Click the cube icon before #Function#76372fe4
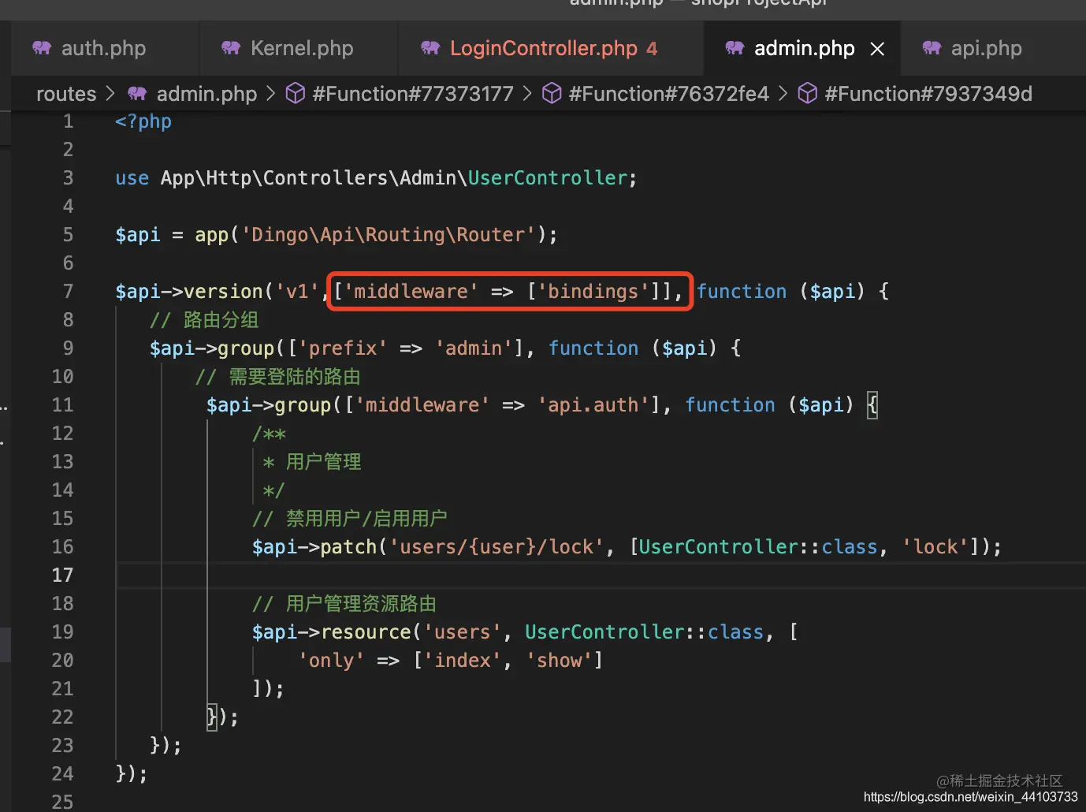Screen dimensions: 1086x812 point(552,94)
